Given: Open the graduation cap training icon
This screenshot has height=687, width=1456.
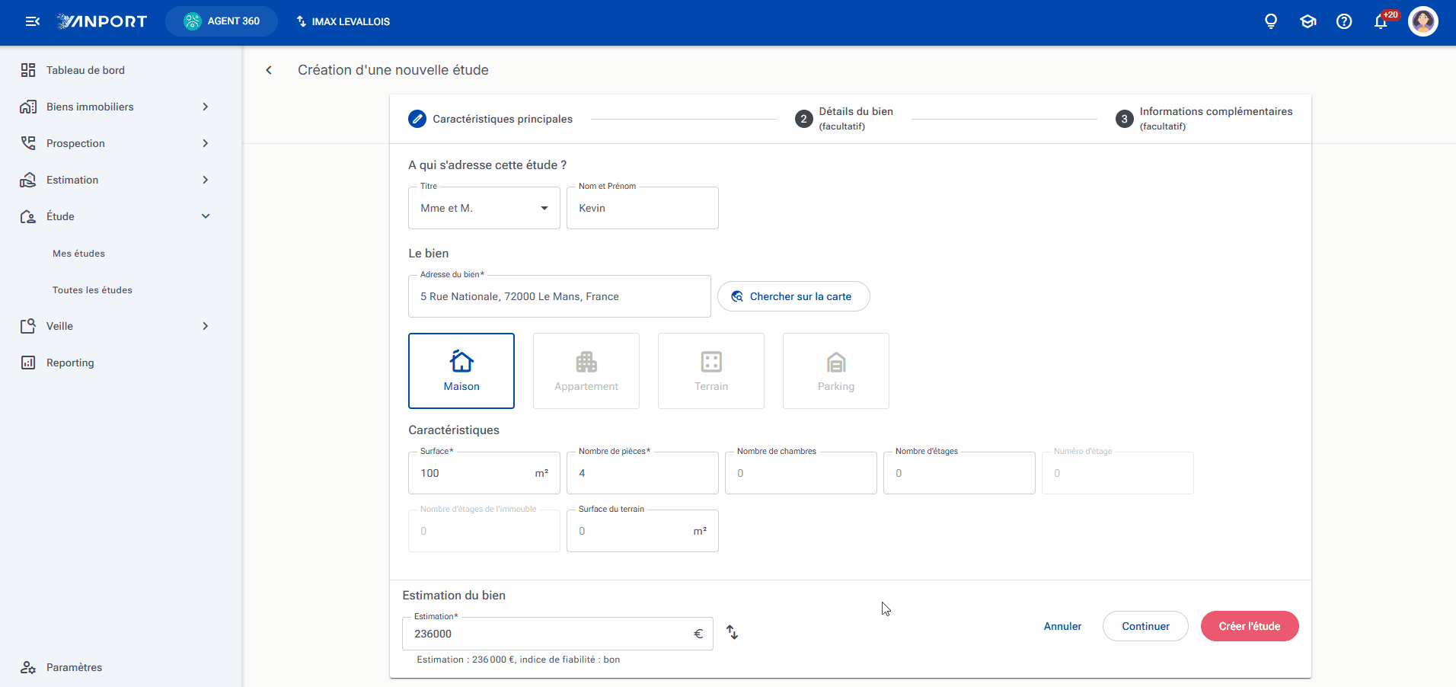Looking at the screenshot, I should pos(1308,21).
